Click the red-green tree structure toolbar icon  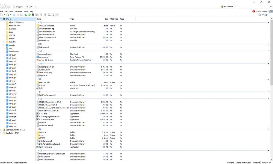coord(26,15)
